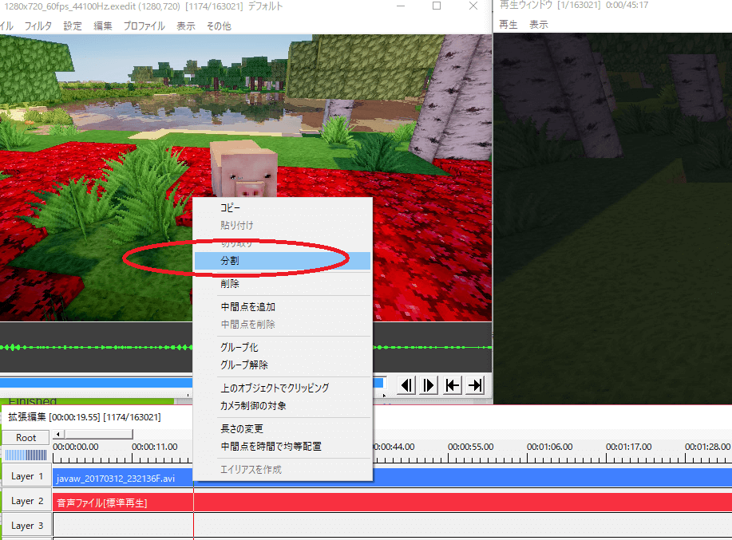Open the その他 menu
The image size is (732, 540).
(219, 26)
